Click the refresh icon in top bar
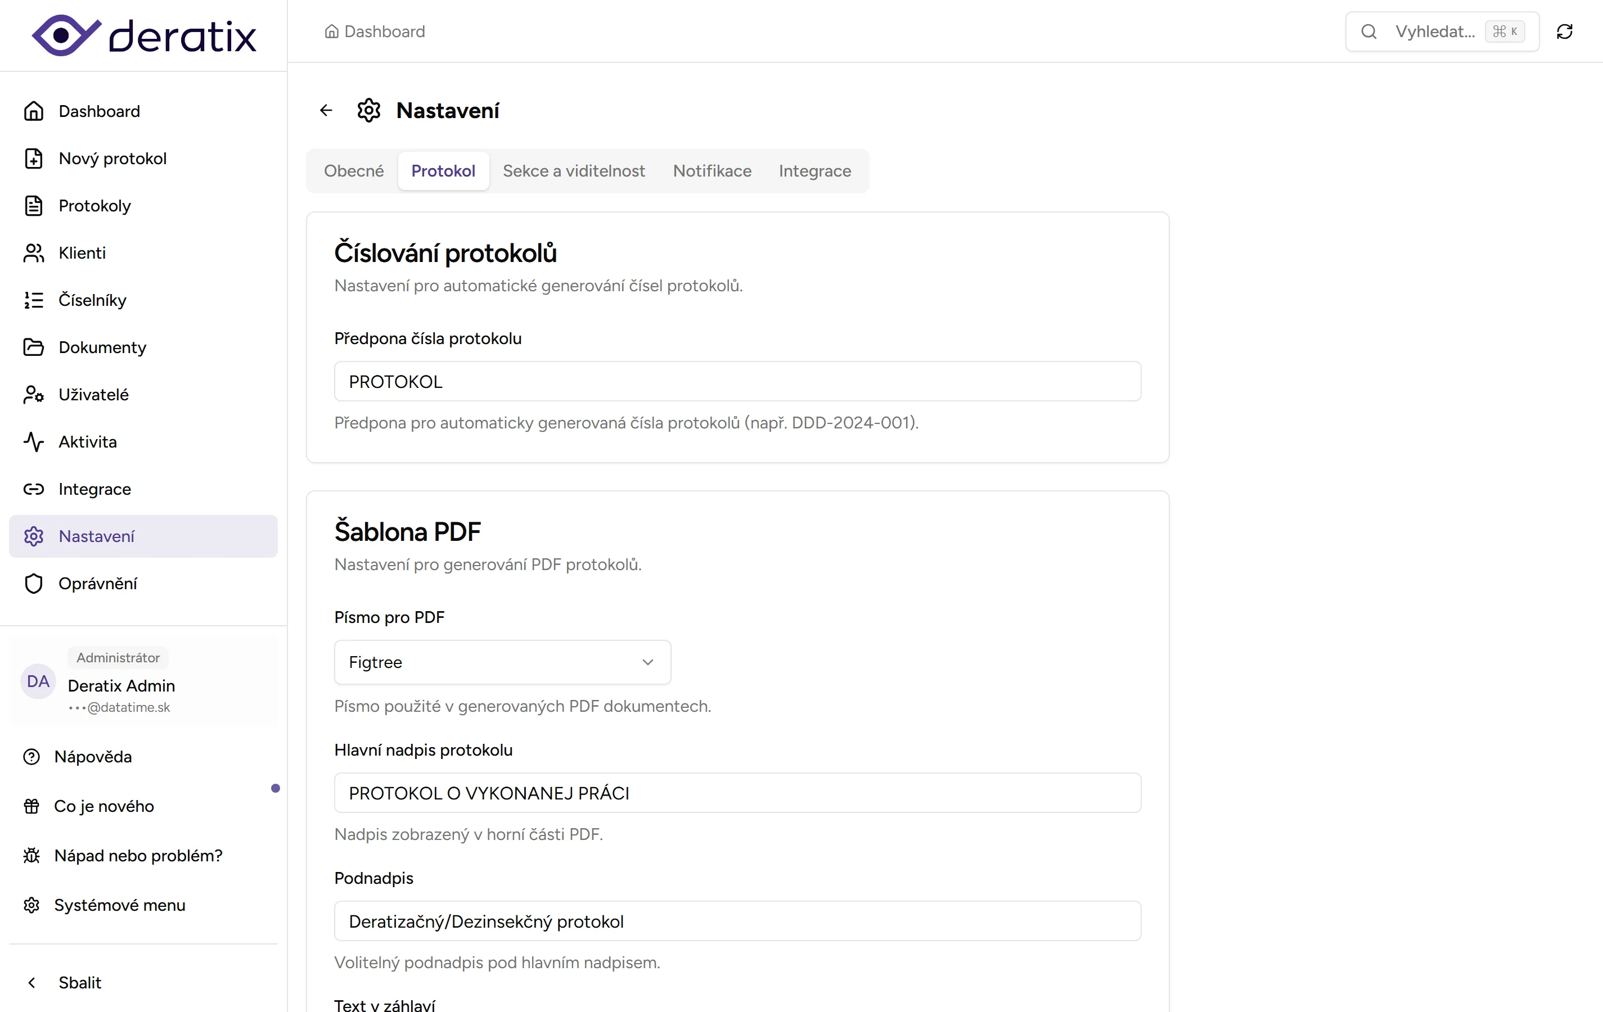The image size is (1603, 1012). [1565, 31]
